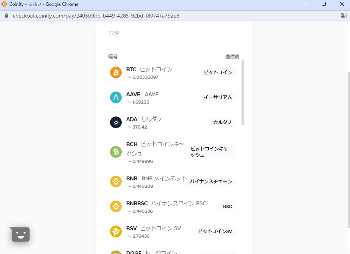
Task: Click the ビットコイン network badge
Action: [218, 72]
